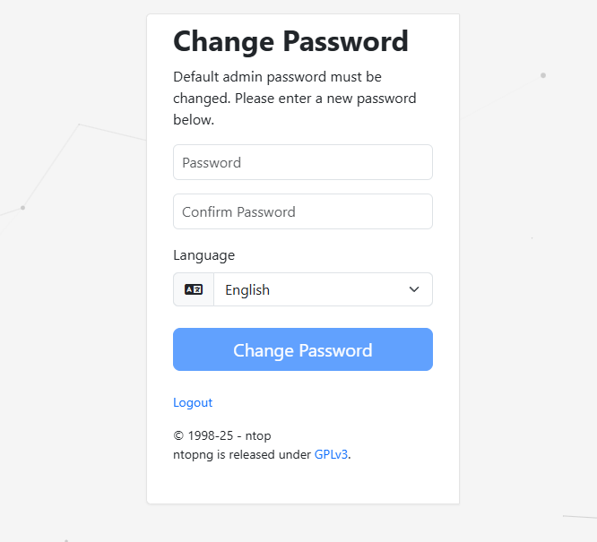Submit form using the Change Password button

click(303, 349)
